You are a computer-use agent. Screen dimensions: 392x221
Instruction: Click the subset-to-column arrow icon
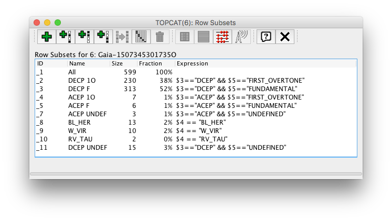[x=122, y=37]
